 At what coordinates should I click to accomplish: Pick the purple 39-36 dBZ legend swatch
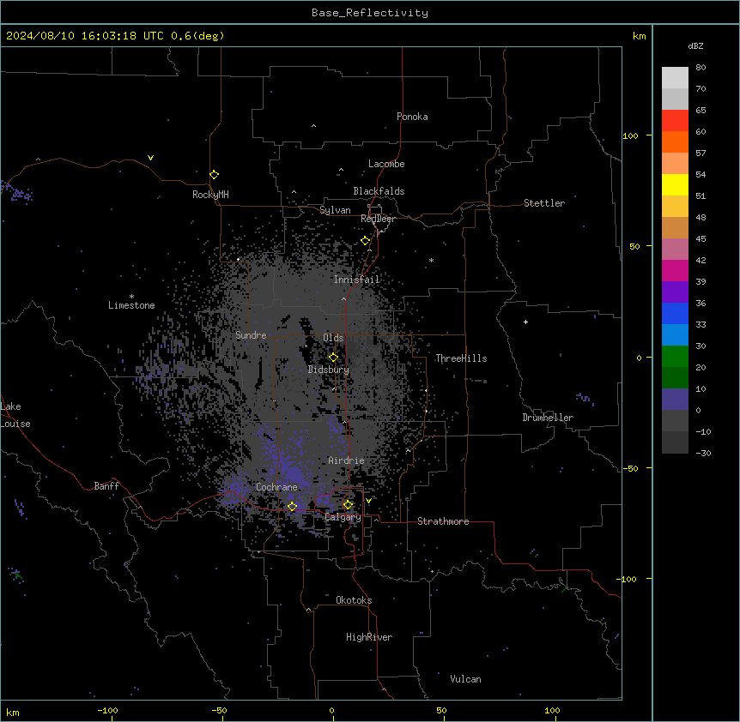[x=675, y=292]
